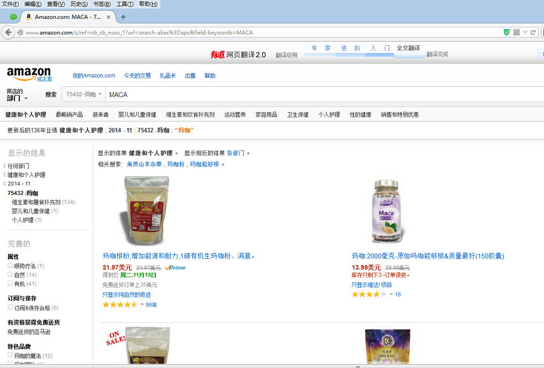Click related search 玛咖粉
The height and width of the screenshot is (368, 544).
(175, 164)
